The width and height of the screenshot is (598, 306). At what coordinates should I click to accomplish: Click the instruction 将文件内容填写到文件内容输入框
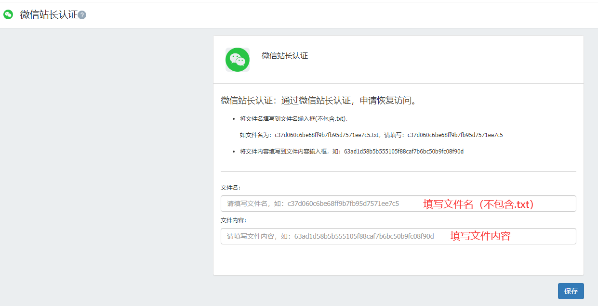(x=352, y=152)
